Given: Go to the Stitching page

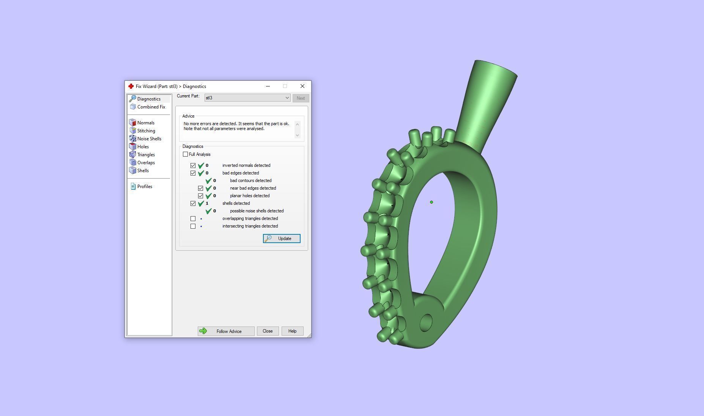Looking at the screenshot, I should coord(146,131).
